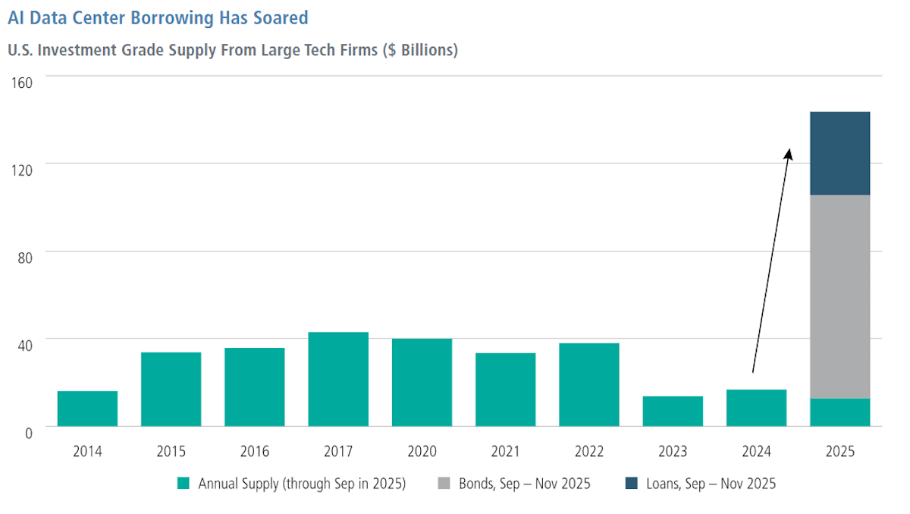
Task: Click the U.S. Investment Grade Supply subtitle
Action: tap(233, 51)
